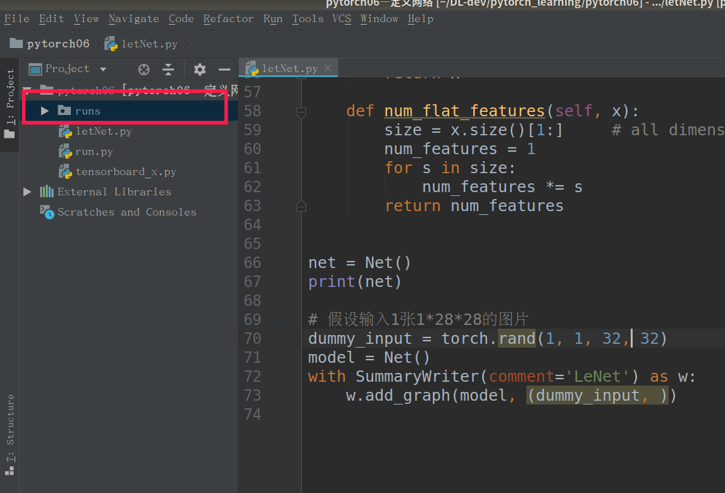Toggle the 7: Structure side tab
725x493 pixels.
(x=9, y=435)
